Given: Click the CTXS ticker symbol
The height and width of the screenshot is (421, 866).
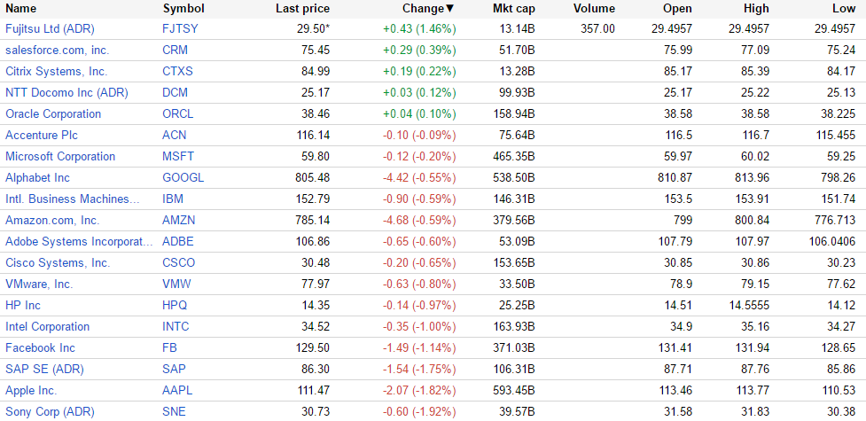Looking at the screenshot, I should tap(177, 71).
